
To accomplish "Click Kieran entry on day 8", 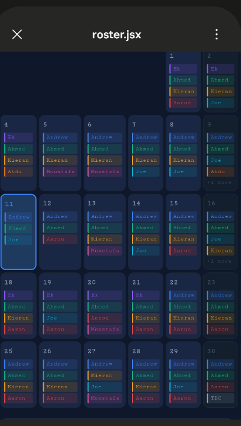I will coord(183,160).
